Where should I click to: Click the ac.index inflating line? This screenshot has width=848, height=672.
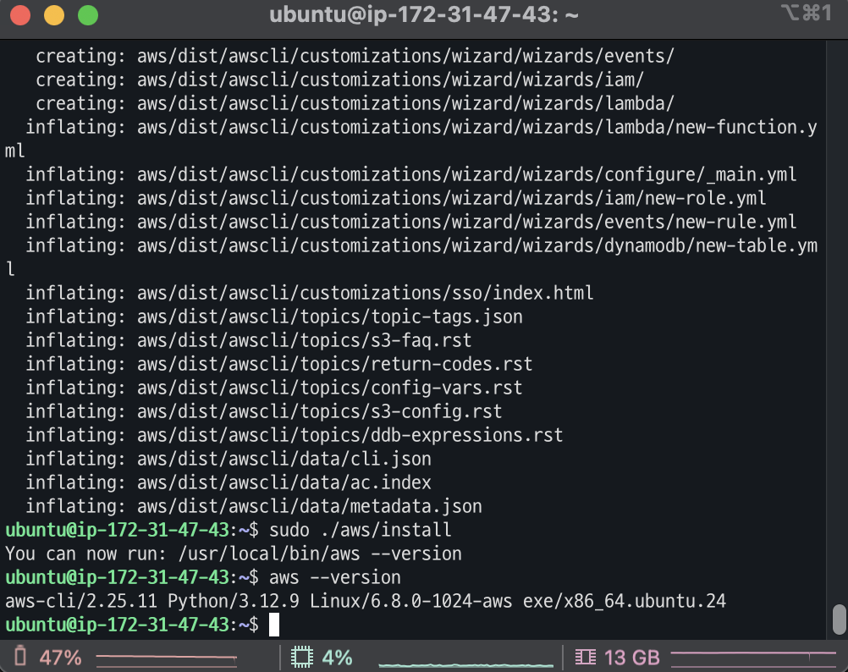click(x=229, y=482)
